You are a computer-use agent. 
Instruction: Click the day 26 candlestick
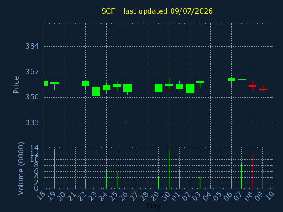point(127,88)
